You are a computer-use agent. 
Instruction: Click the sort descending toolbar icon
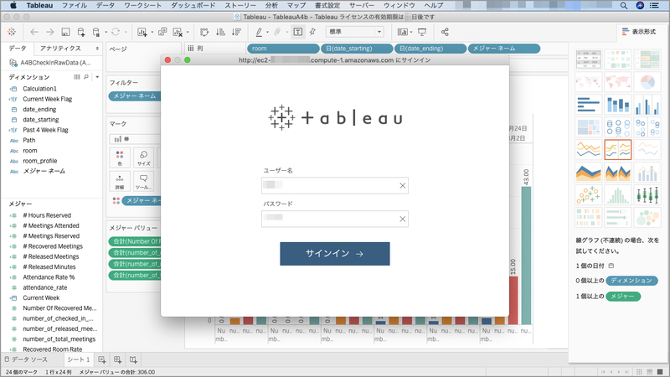click(236, 32)
